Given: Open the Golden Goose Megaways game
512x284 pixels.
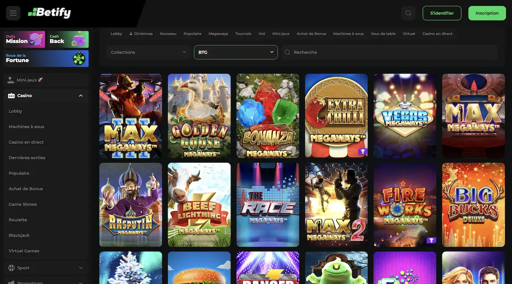Looking at the screenshot, I should (x=199, y=116).
